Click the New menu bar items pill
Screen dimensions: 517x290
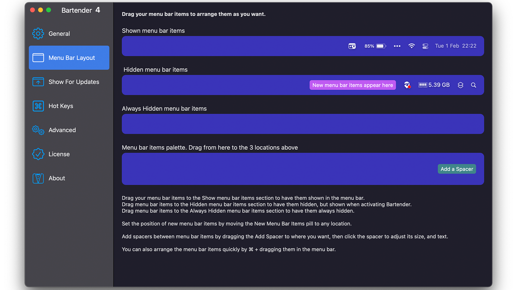pyautogui.click(x=352, y=85)
